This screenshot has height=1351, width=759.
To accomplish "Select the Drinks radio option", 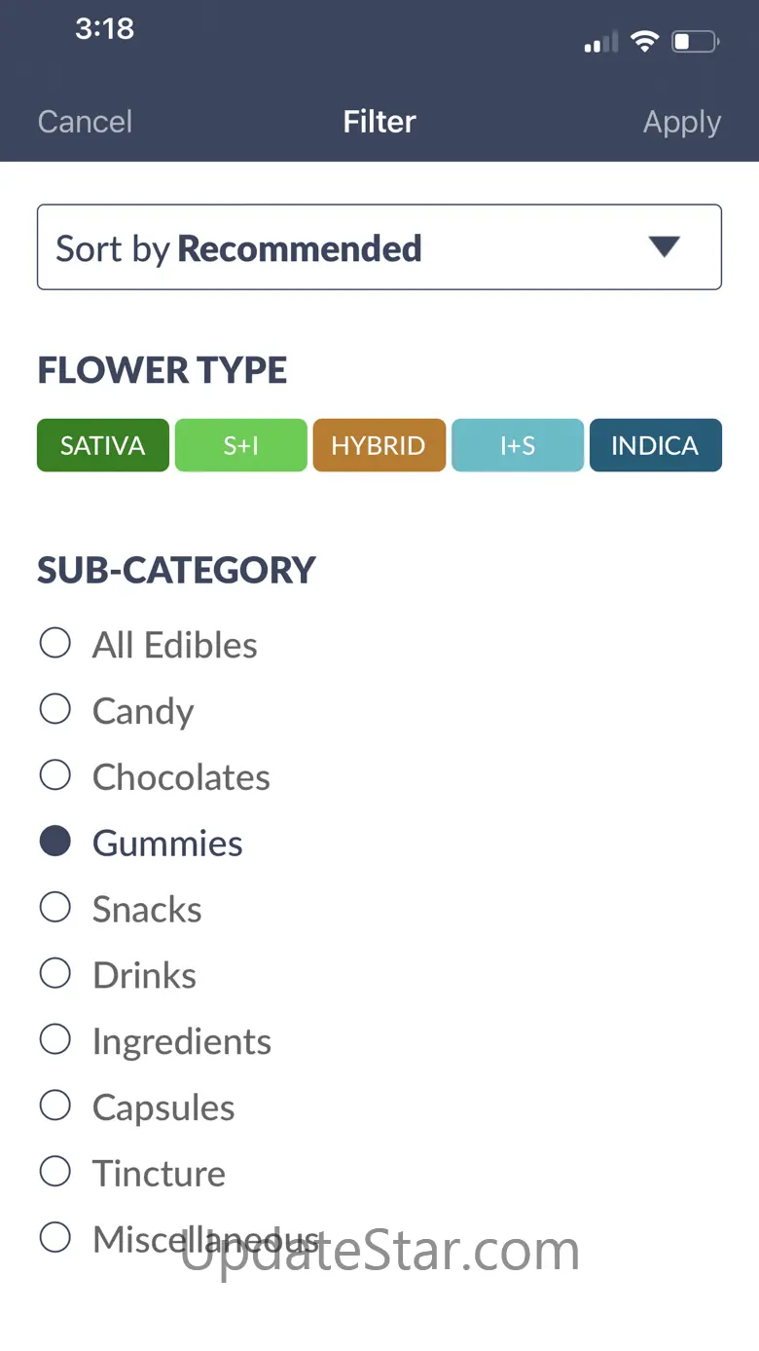I will [x=55, y=974].
